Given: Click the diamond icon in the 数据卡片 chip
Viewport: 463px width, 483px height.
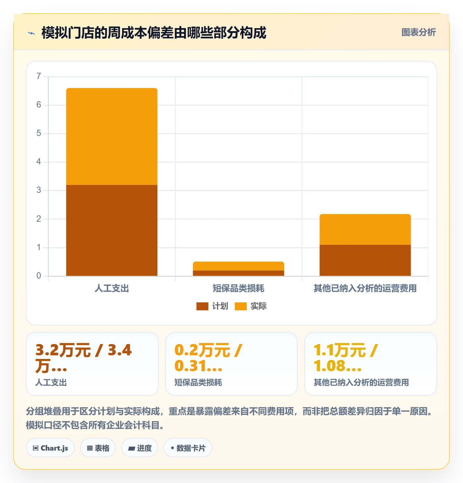Looking at the screenshot, I should tap(172, 448).
